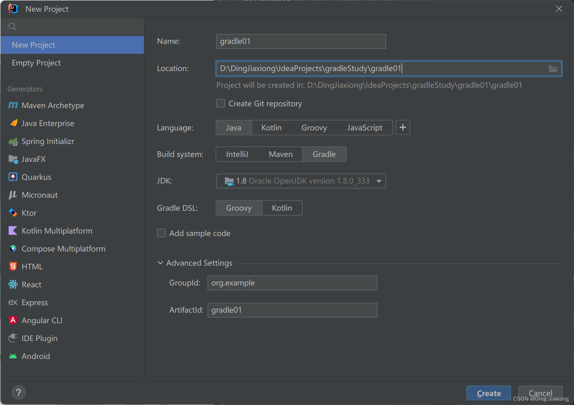574x405 pixels.
Task: Click the Maven Archetype generator icon
Action: [13, 105]
